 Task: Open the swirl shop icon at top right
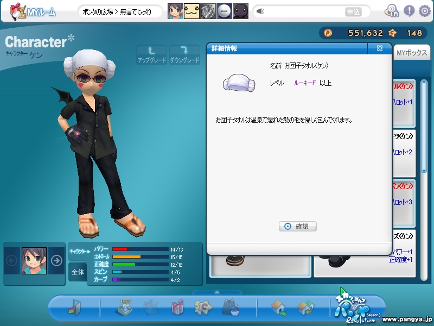coord(392,11)
